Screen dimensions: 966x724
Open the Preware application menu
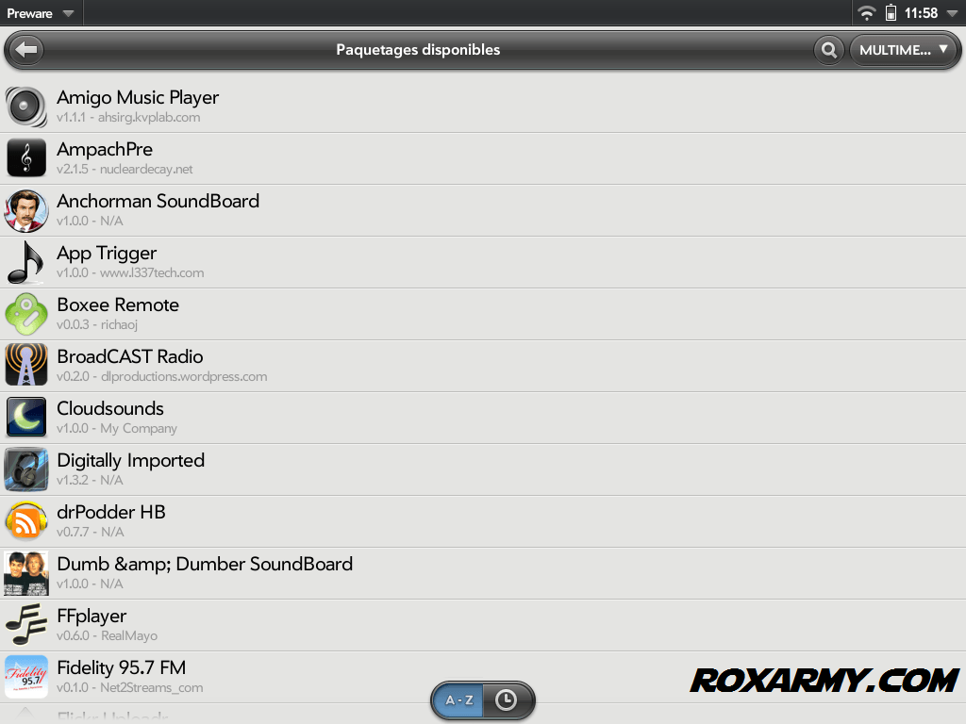(40, 13)
